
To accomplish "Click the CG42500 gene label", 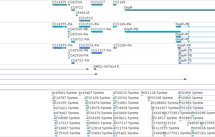I will tap(75, 2).
